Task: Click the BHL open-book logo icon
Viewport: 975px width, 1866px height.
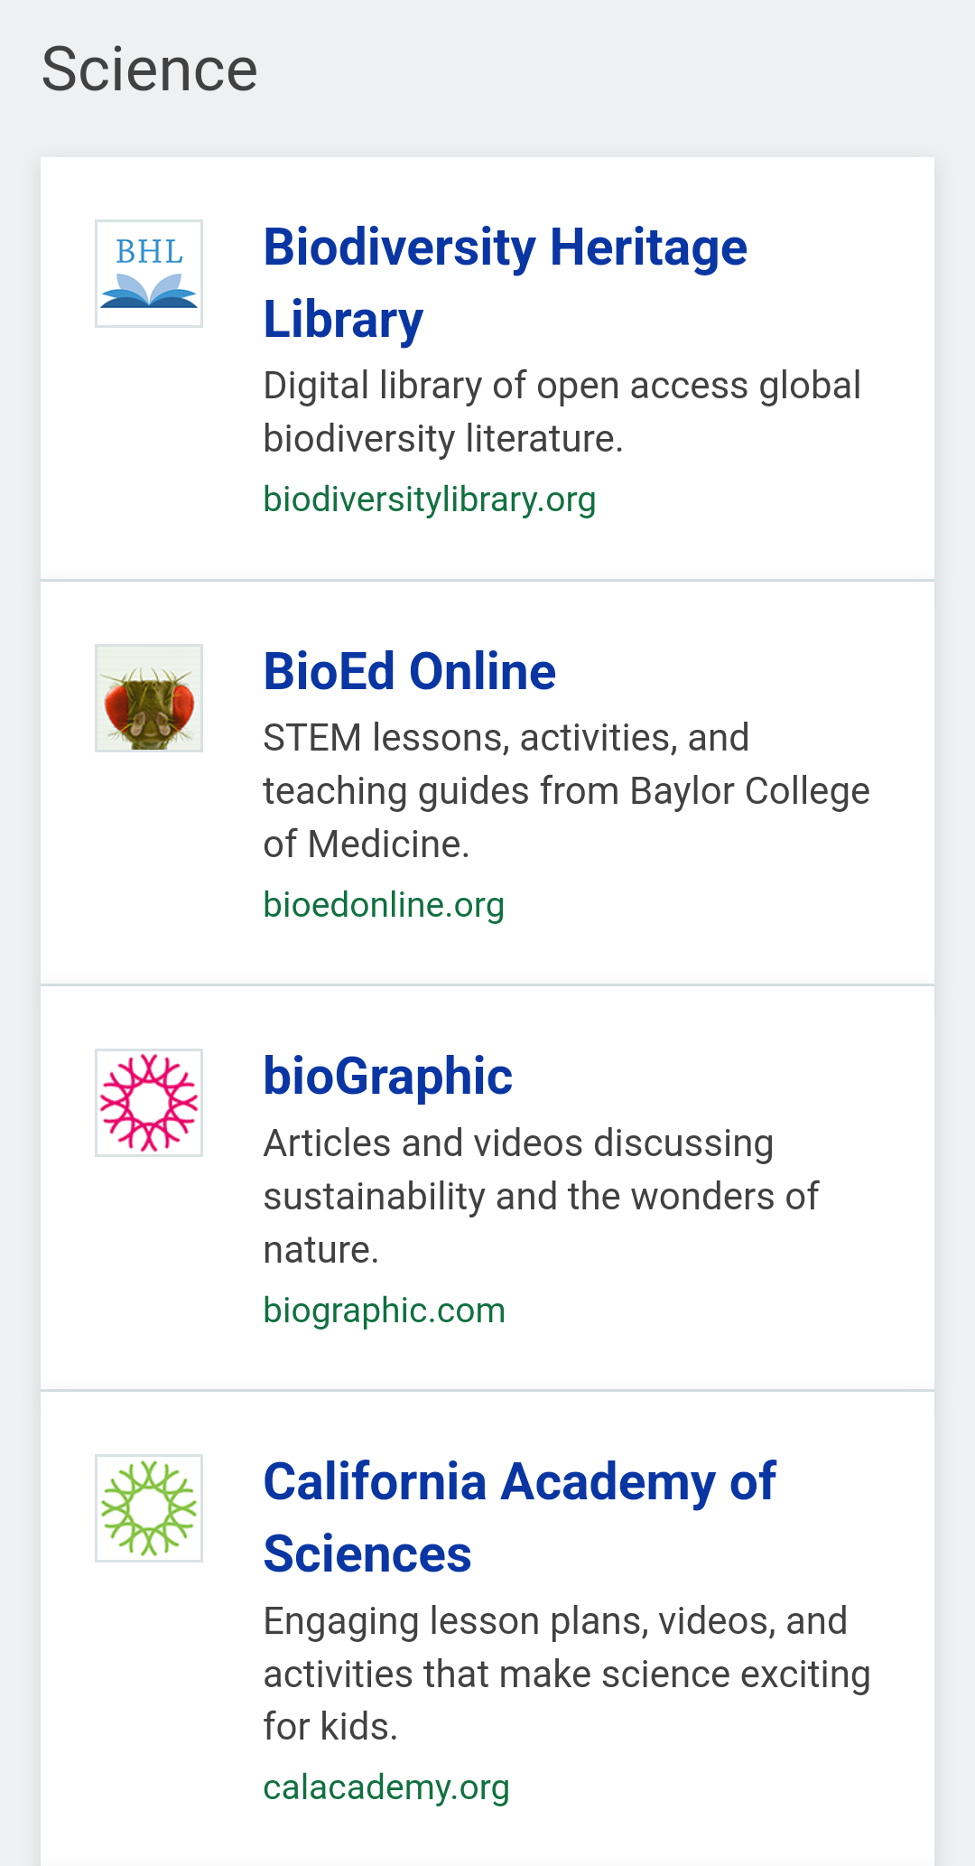Action: [149, 274]
